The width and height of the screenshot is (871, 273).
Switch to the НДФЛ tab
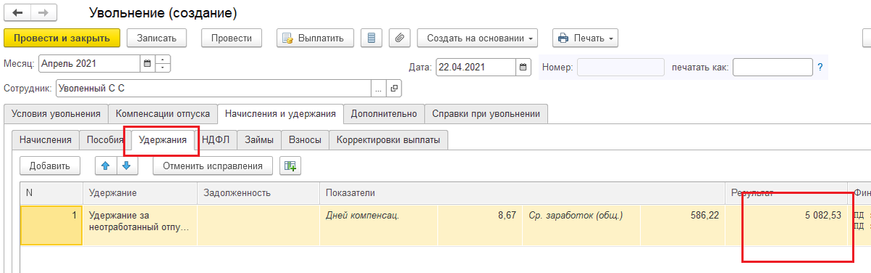tap(216, 140)
